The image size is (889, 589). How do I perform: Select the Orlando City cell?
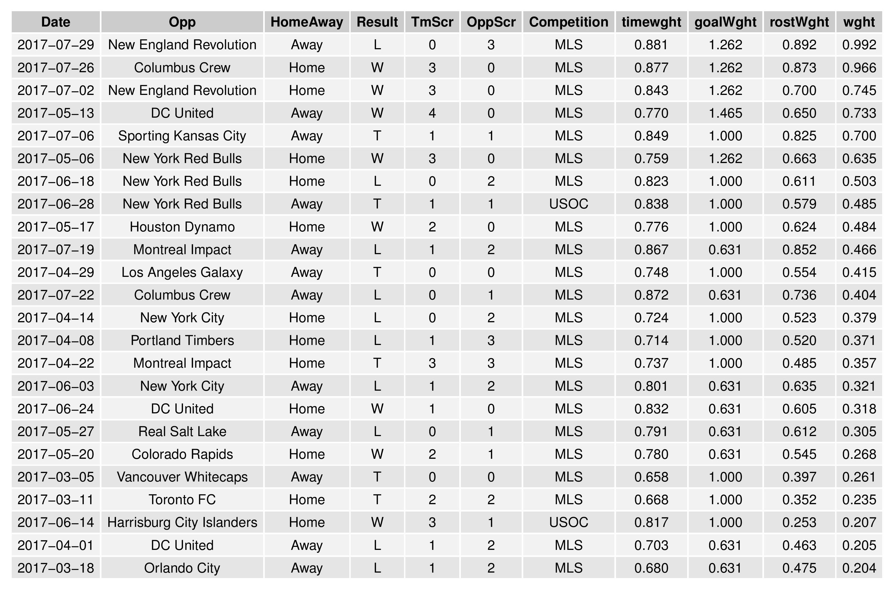[182, 568]
